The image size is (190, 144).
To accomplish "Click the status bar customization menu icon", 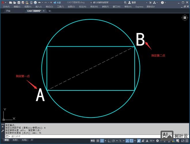I will tap(187, 141).
